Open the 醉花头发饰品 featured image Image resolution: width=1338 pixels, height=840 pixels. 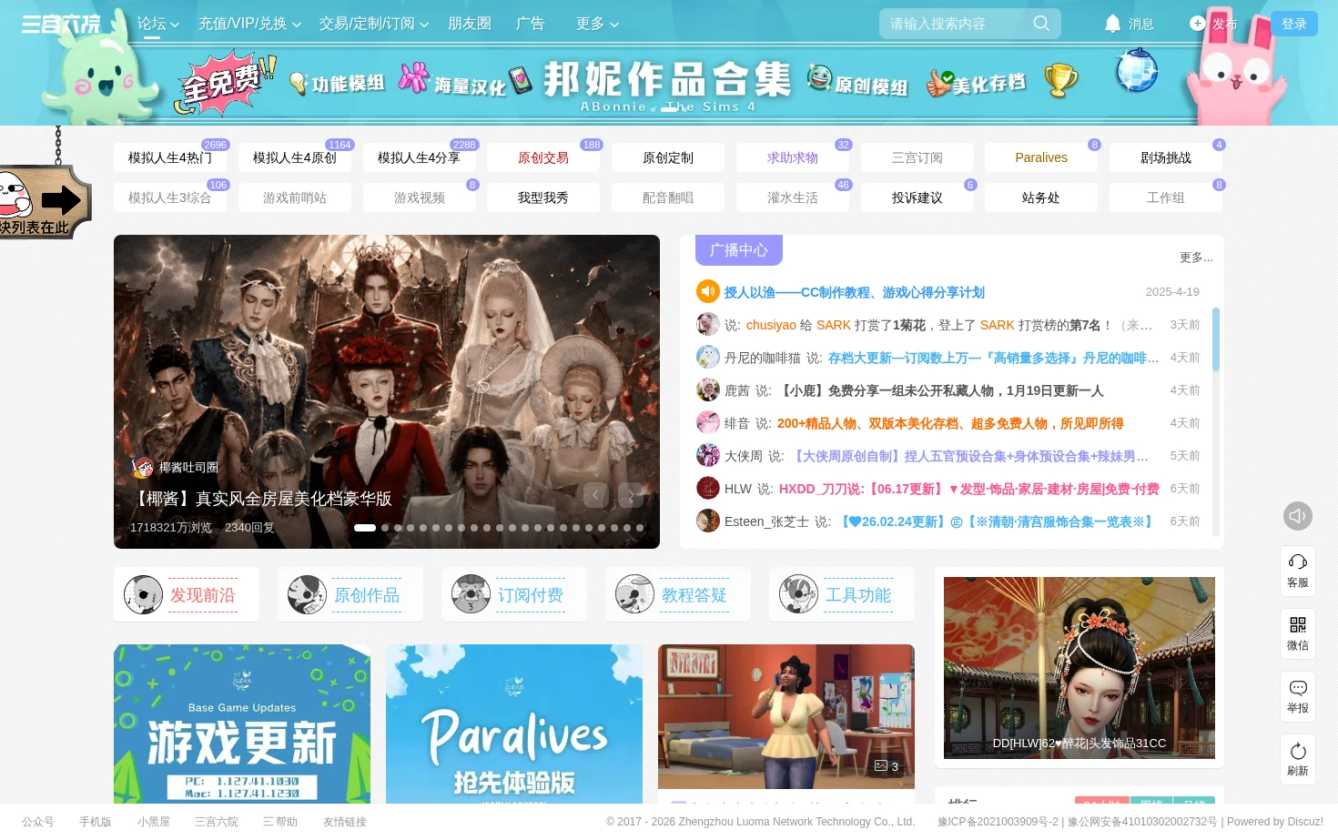tap(1080, 668)
